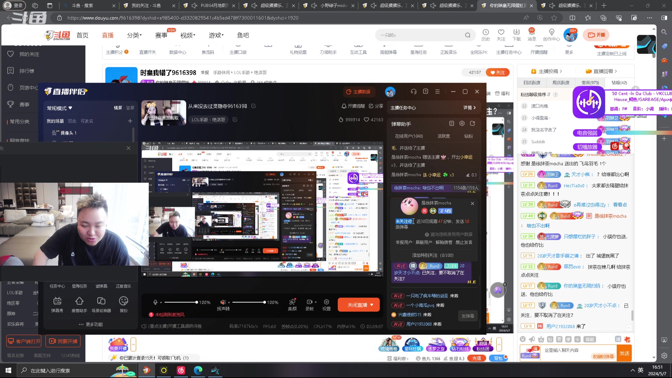Viewport: 672px width, 378px height.
Task: Expand 详情 in 主播任务中心
Action: (469, 108)
